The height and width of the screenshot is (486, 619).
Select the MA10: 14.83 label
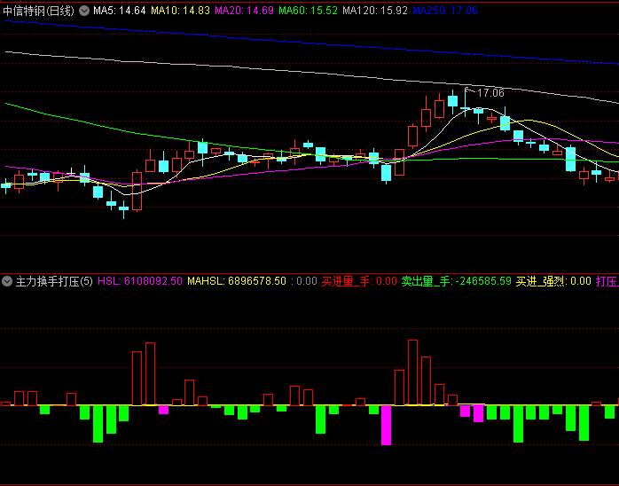pyautogui.click(x=180, y=11)
